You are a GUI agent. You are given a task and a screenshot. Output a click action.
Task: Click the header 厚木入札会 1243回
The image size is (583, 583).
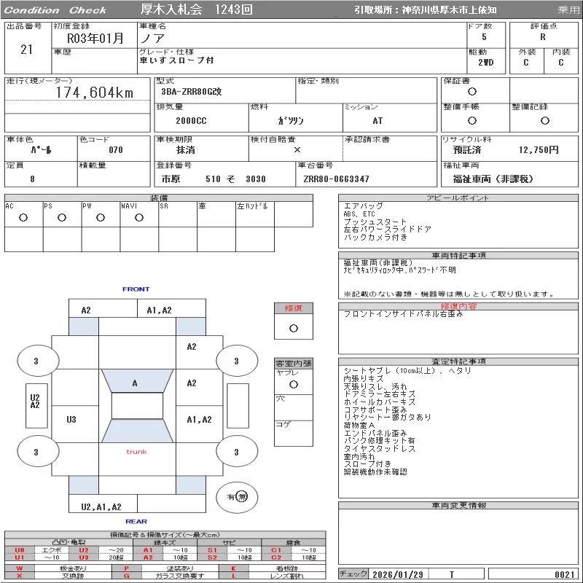[x=197, y=9]
